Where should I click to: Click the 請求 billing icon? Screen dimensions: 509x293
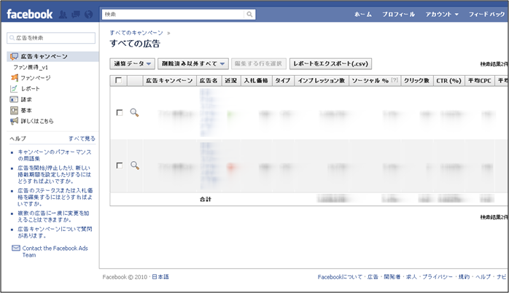(14, 100)
